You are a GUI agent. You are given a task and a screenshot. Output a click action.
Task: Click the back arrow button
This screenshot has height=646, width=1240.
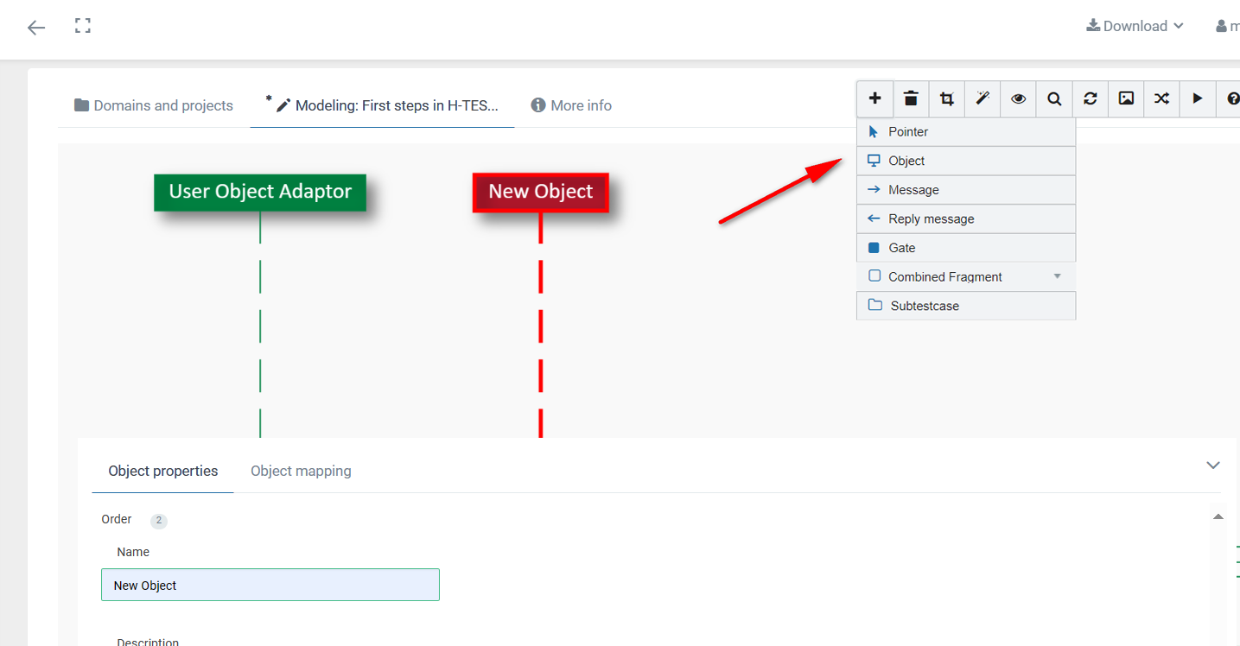tap(36, 28)
